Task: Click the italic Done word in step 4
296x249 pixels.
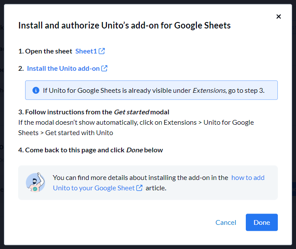Action: click(134, 150)
